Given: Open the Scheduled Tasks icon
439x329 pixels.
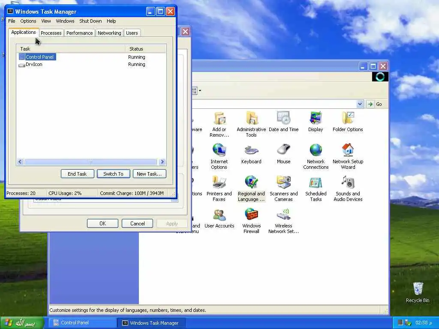Looking at the screenshot, I should click(x=316, y=188).
